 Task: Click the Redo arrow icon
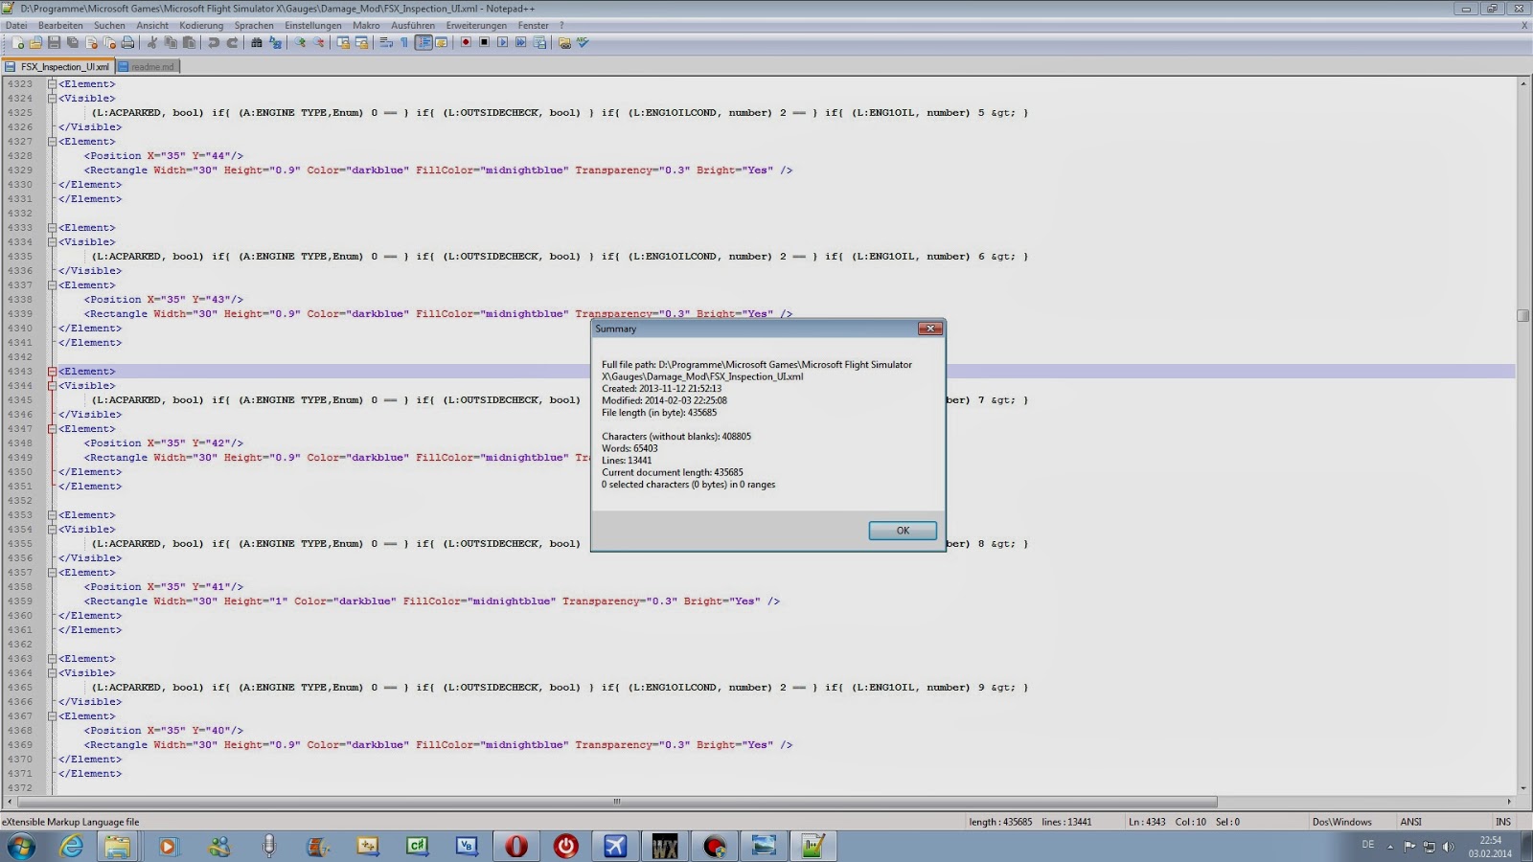coord(232,42)
